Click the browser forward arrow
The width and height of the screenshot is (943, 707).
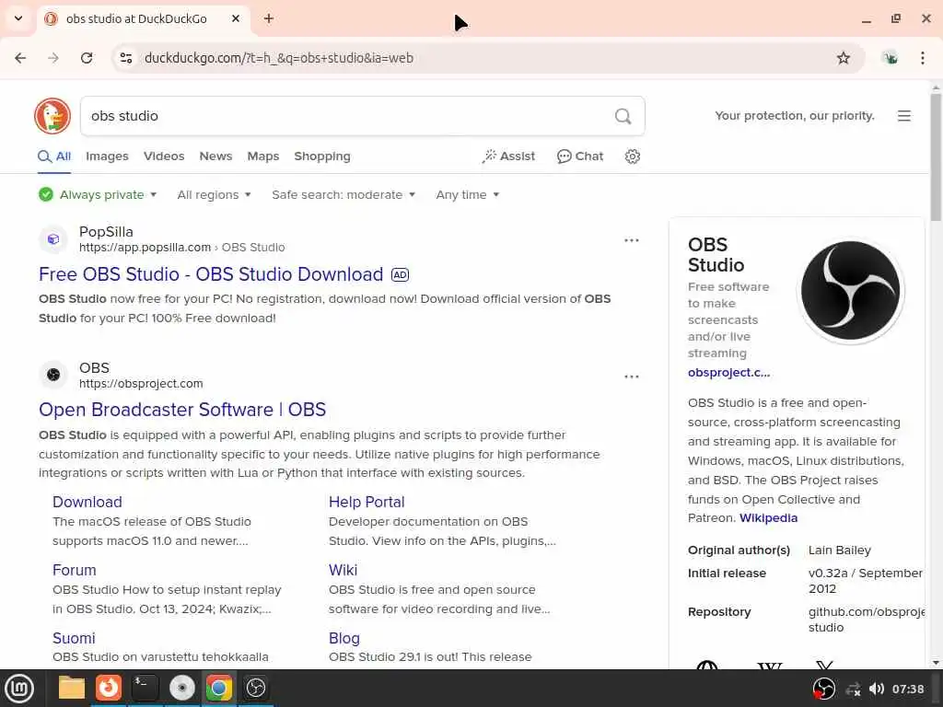click(x=53, y=58)
